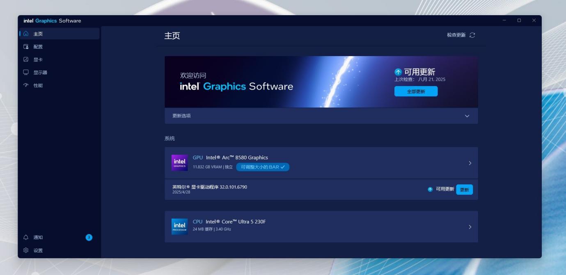Open the 主页 menu item
The width and height of the screenshot is (566, 275).
coord(60,34)
